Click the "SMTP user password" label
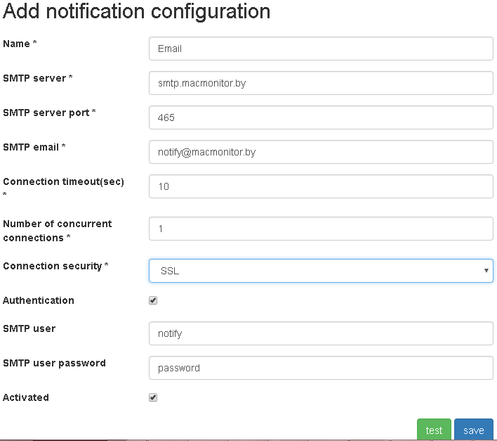The width and height of the screenshot is (497, 441). [54, 363]
